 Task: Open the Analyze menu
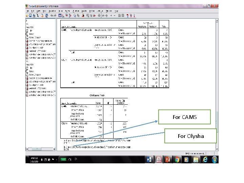click(76, 11)
